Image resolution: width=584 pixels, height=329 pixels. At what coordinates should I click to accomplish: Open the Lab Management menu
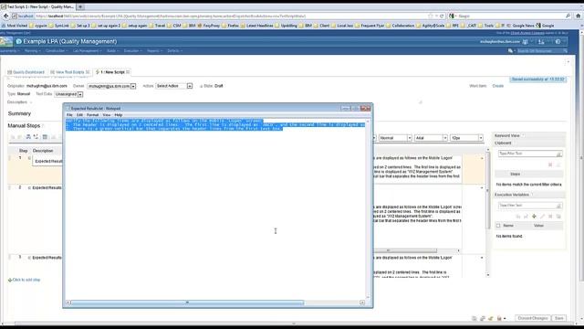(x=88, y=51)
